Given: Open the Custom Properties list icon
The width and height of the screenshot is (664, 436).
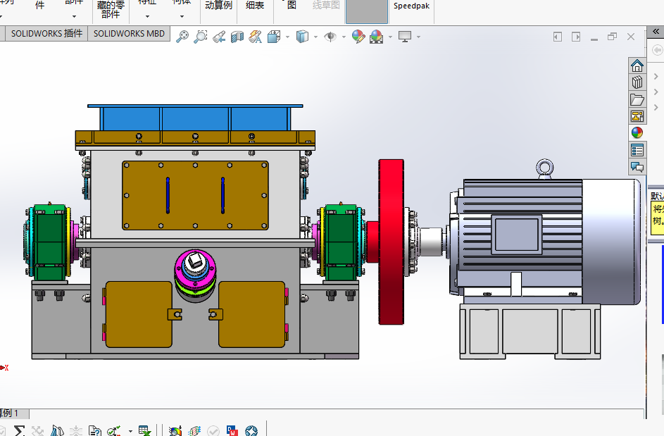Looking at the screenshot, I should point(637,150).
